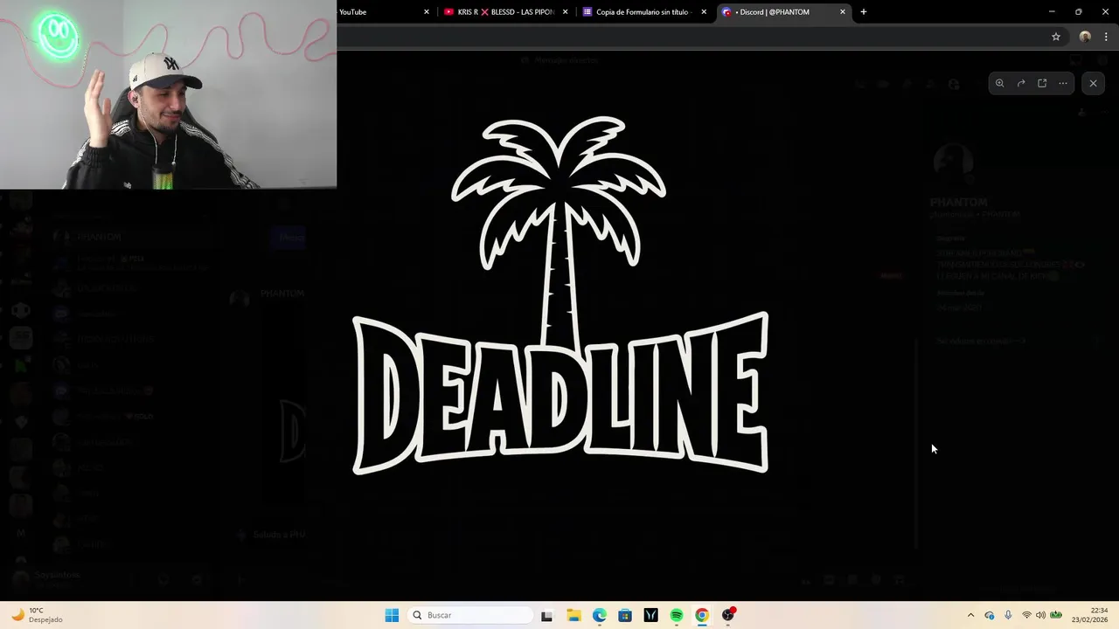Open the black Y-logo app in taskbar
The image size is (1119, 629).
point(650,615)
